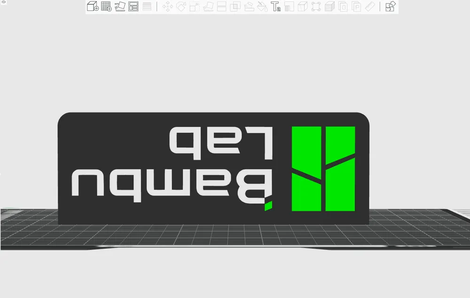The width and height of the screenshot is (470, 298).
Task: Select the Support painting tool
Action: (x=250, y=7)
